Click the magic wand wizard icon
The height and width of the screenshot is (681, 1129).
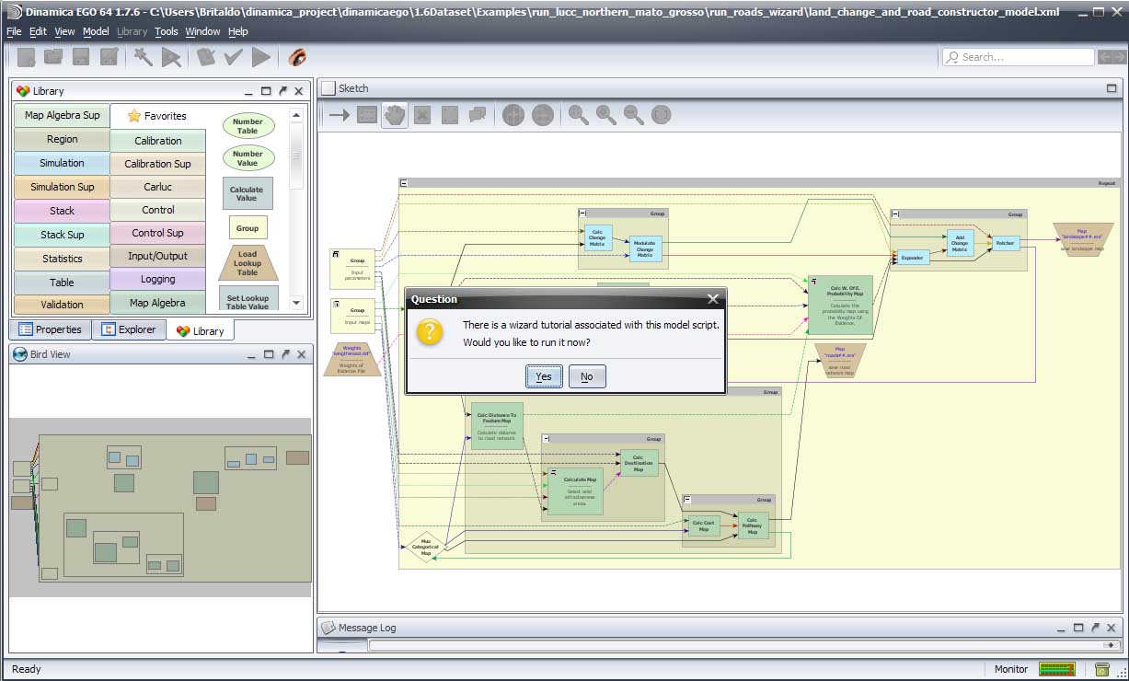(143, 57)
